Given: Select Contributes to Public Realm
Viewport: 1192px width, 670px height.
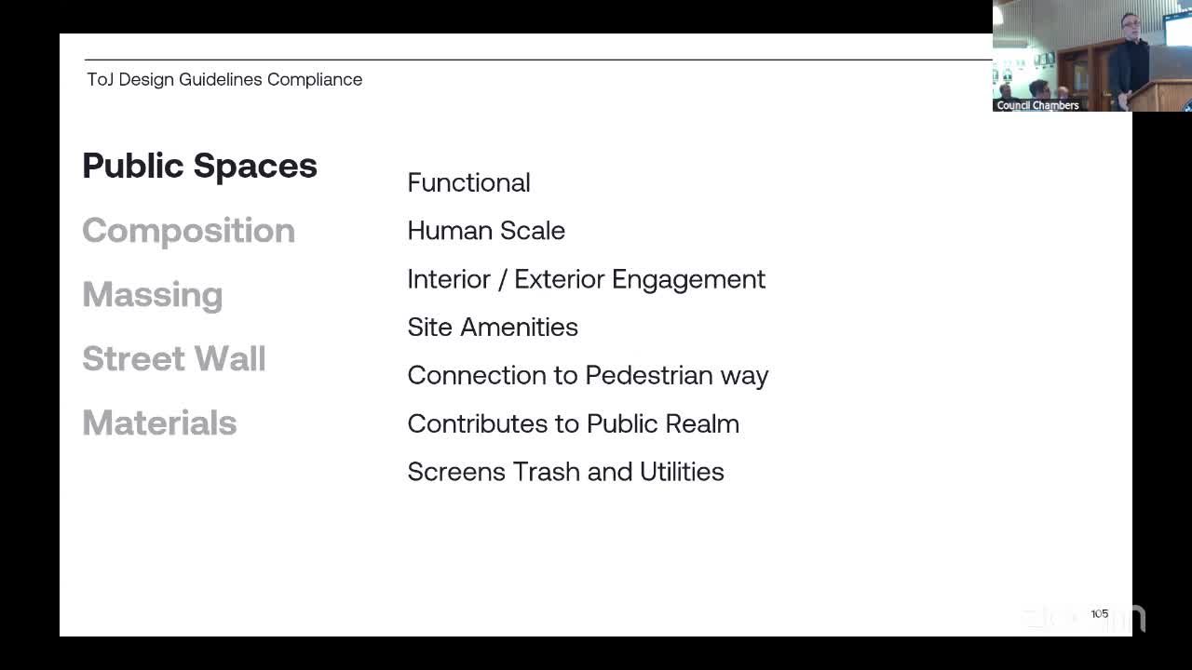Looking at the screenshot, I should click(573, 423).
